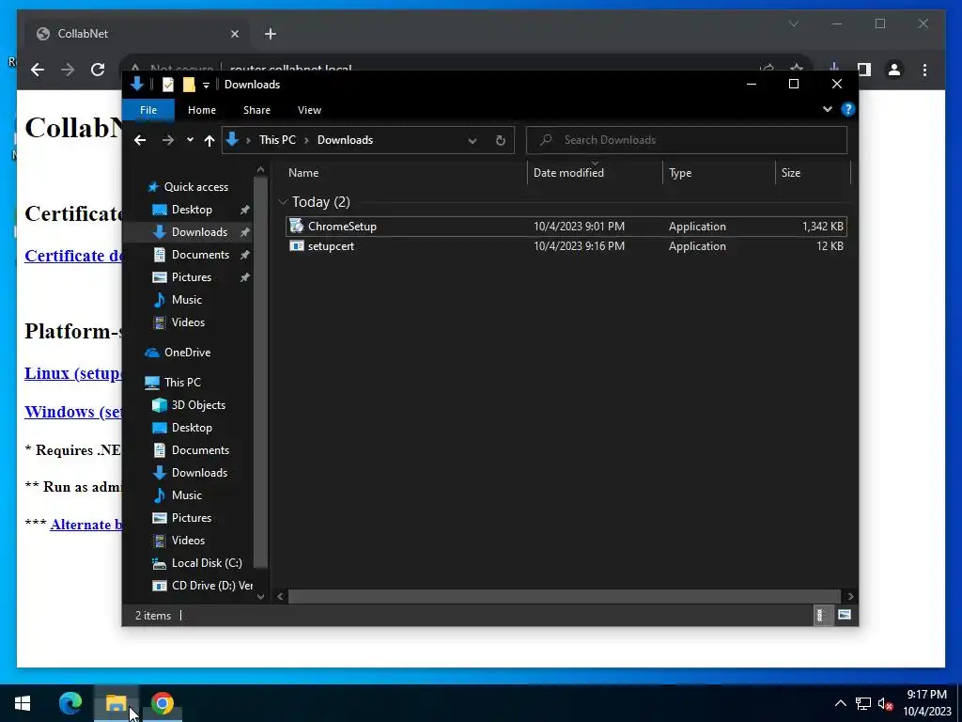Collapse the Today (2) group
The image size is (962, 722).
(x=283, y=202)
